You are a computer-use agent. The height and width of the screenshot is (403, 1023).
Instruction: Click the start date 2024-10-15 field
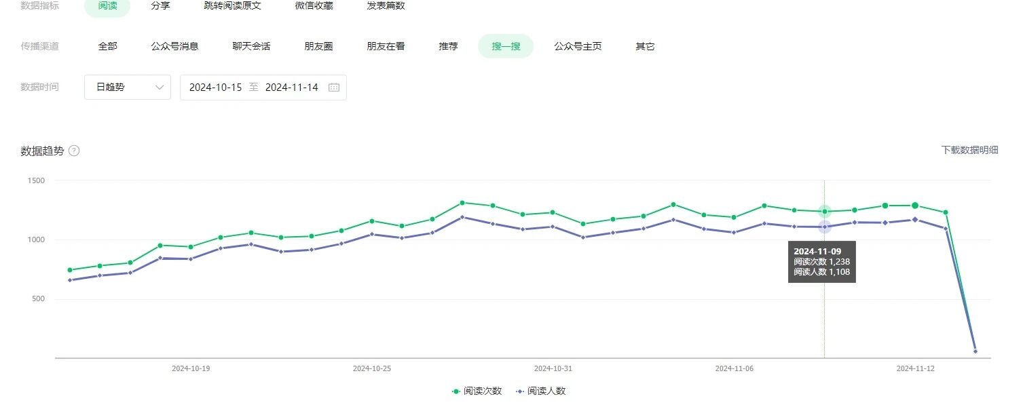215,88
